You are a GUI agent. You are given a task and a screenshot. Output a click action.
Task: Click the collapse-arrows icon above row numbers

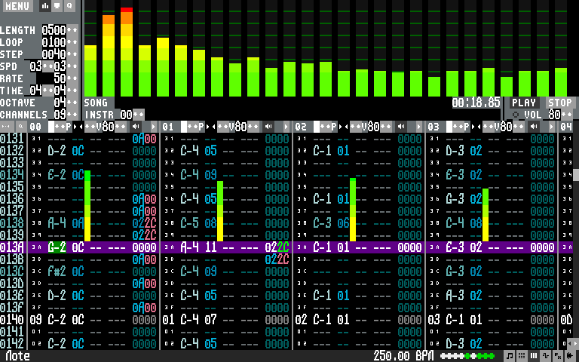click(5, 127)
